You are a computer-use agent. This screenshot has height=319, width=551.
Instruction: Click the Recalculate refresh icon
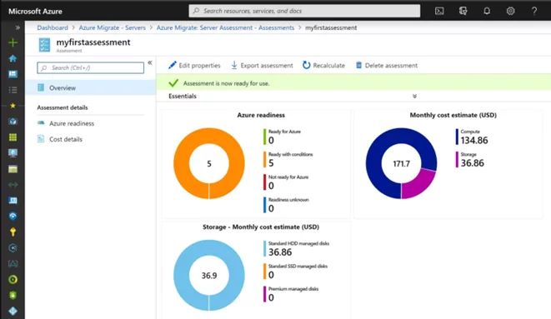307,65
